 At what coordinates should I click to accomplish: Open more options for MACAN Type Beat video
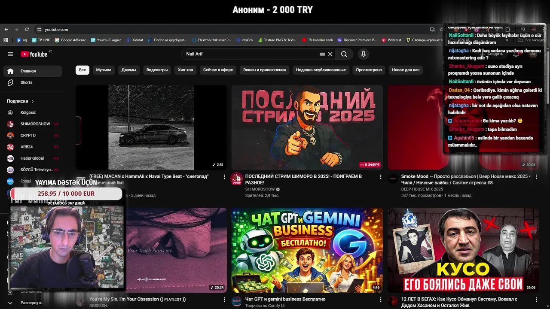[x=224, y=177]
